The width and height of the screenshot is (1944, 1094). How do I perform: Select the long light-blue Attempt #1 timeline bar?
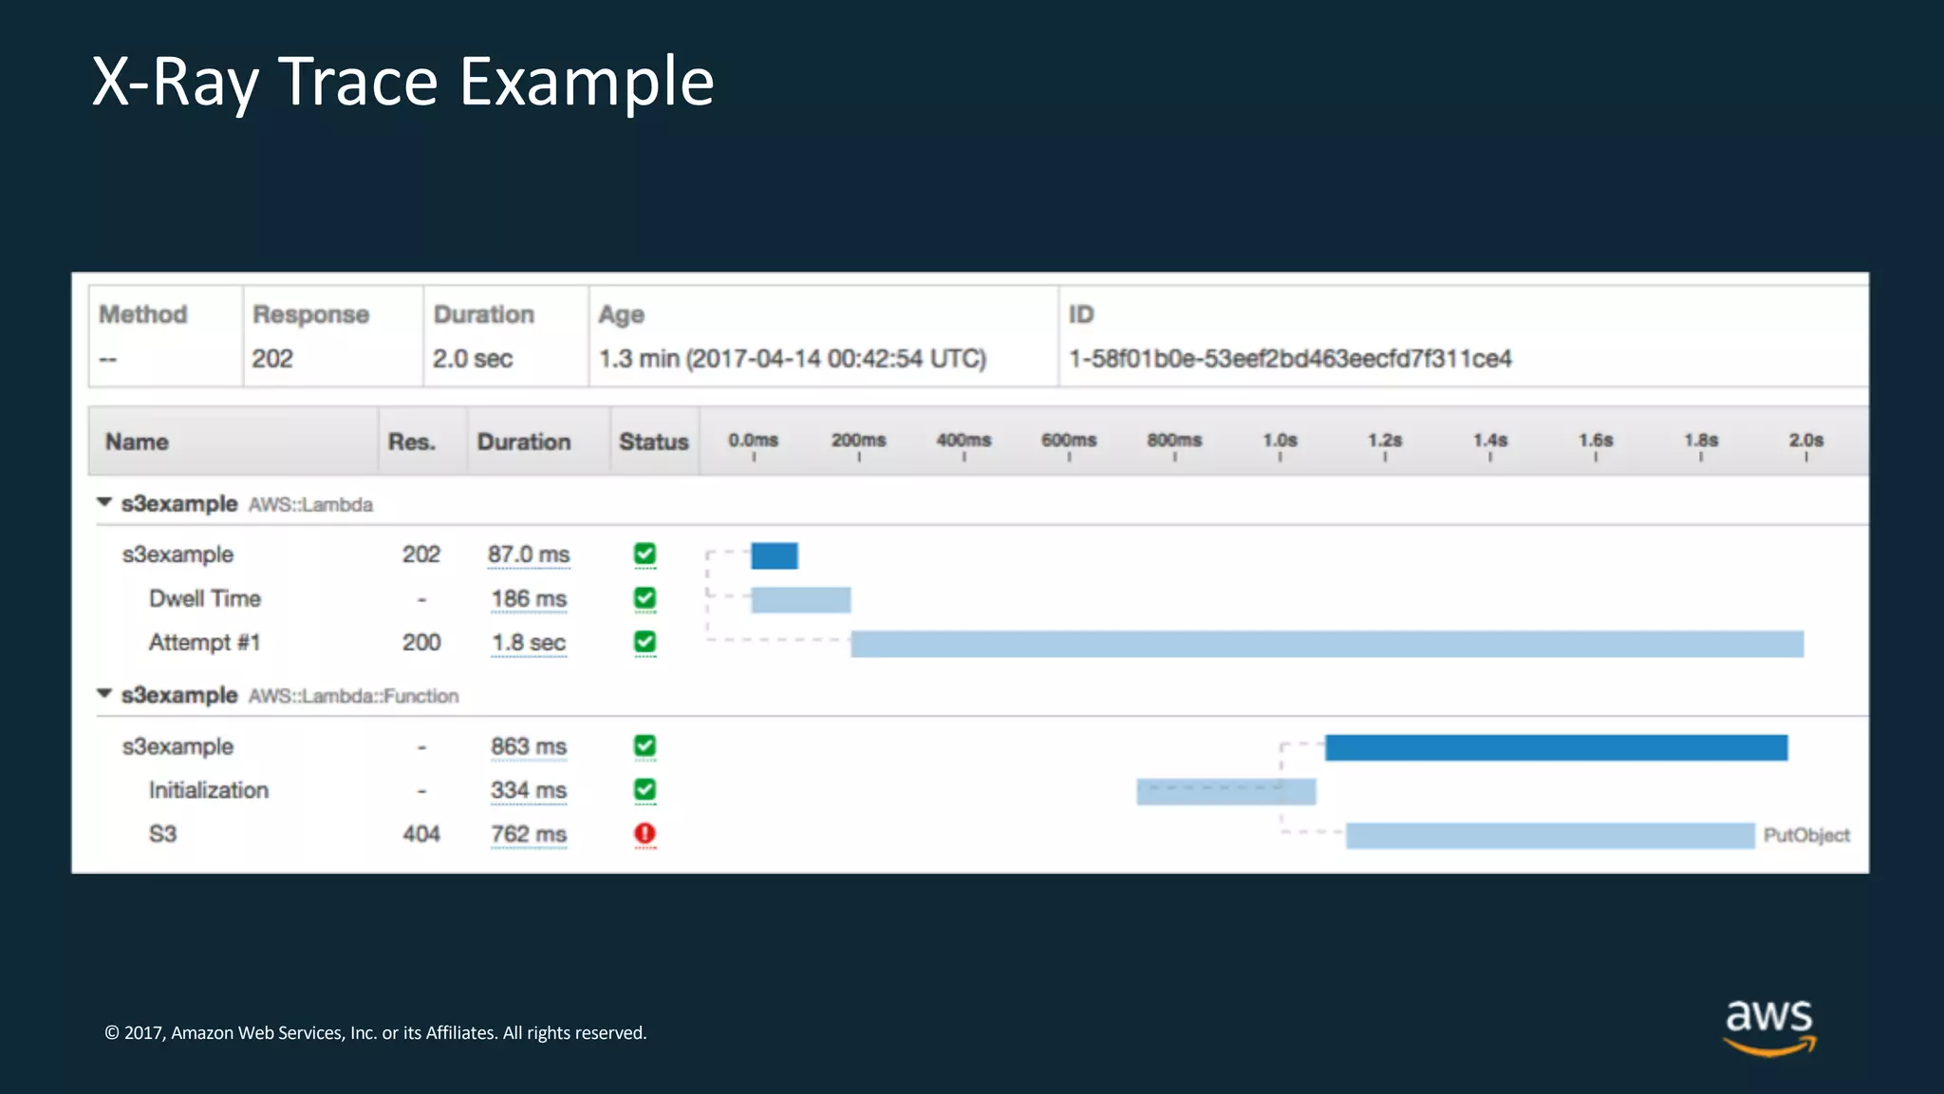point(1326,644)
